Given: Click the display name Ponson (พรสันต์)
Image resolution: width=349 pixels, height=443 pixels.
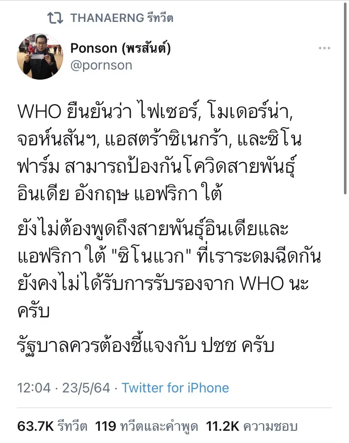Looking at the screenshot, I should tap(120, 48).
